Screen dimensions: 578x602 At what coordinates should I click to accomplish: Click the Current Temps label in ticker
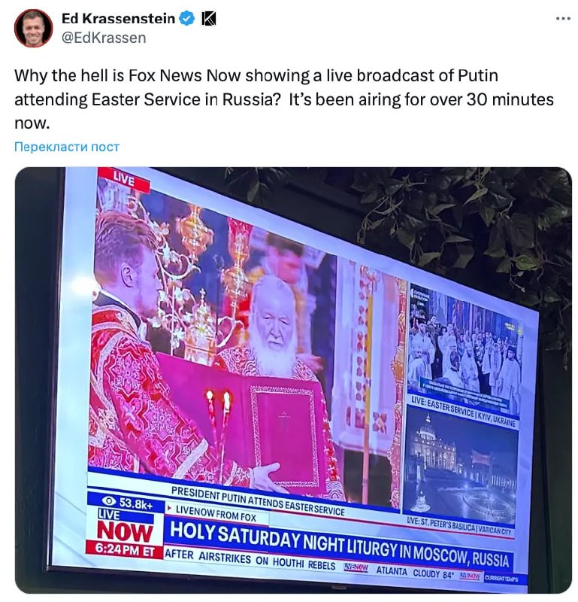tap(501, 578)
